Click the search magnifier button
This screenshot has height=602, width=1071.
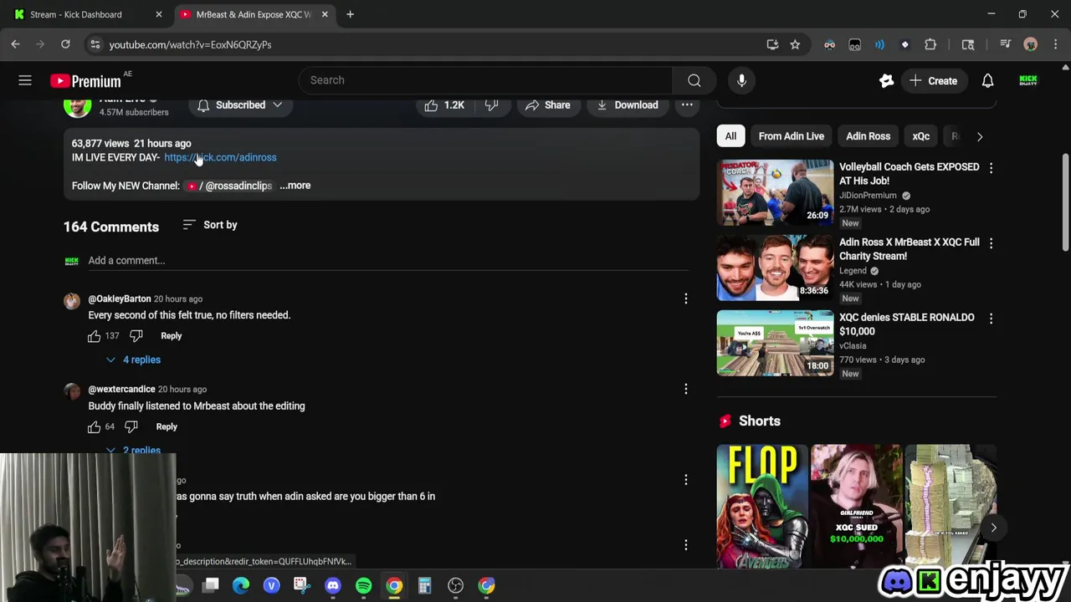click(694, 80)
